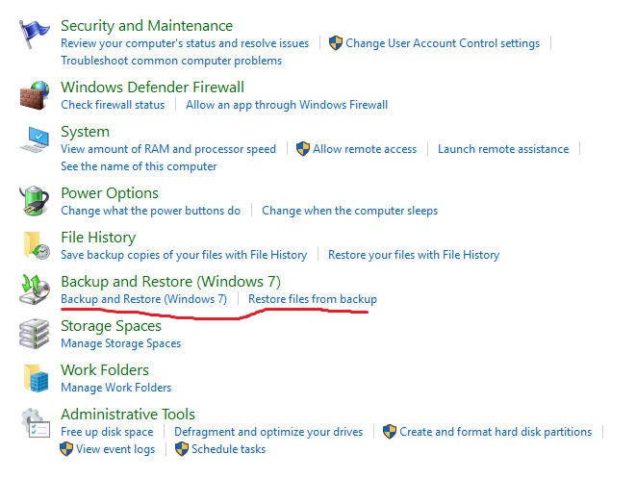Open the Schedule tasks link
This screenshot has width=636, height=504.
click(x=228, y=449)
